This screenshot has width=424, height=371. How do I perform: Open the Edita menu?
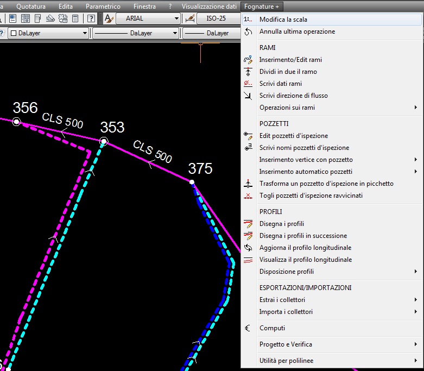point(66,7)
